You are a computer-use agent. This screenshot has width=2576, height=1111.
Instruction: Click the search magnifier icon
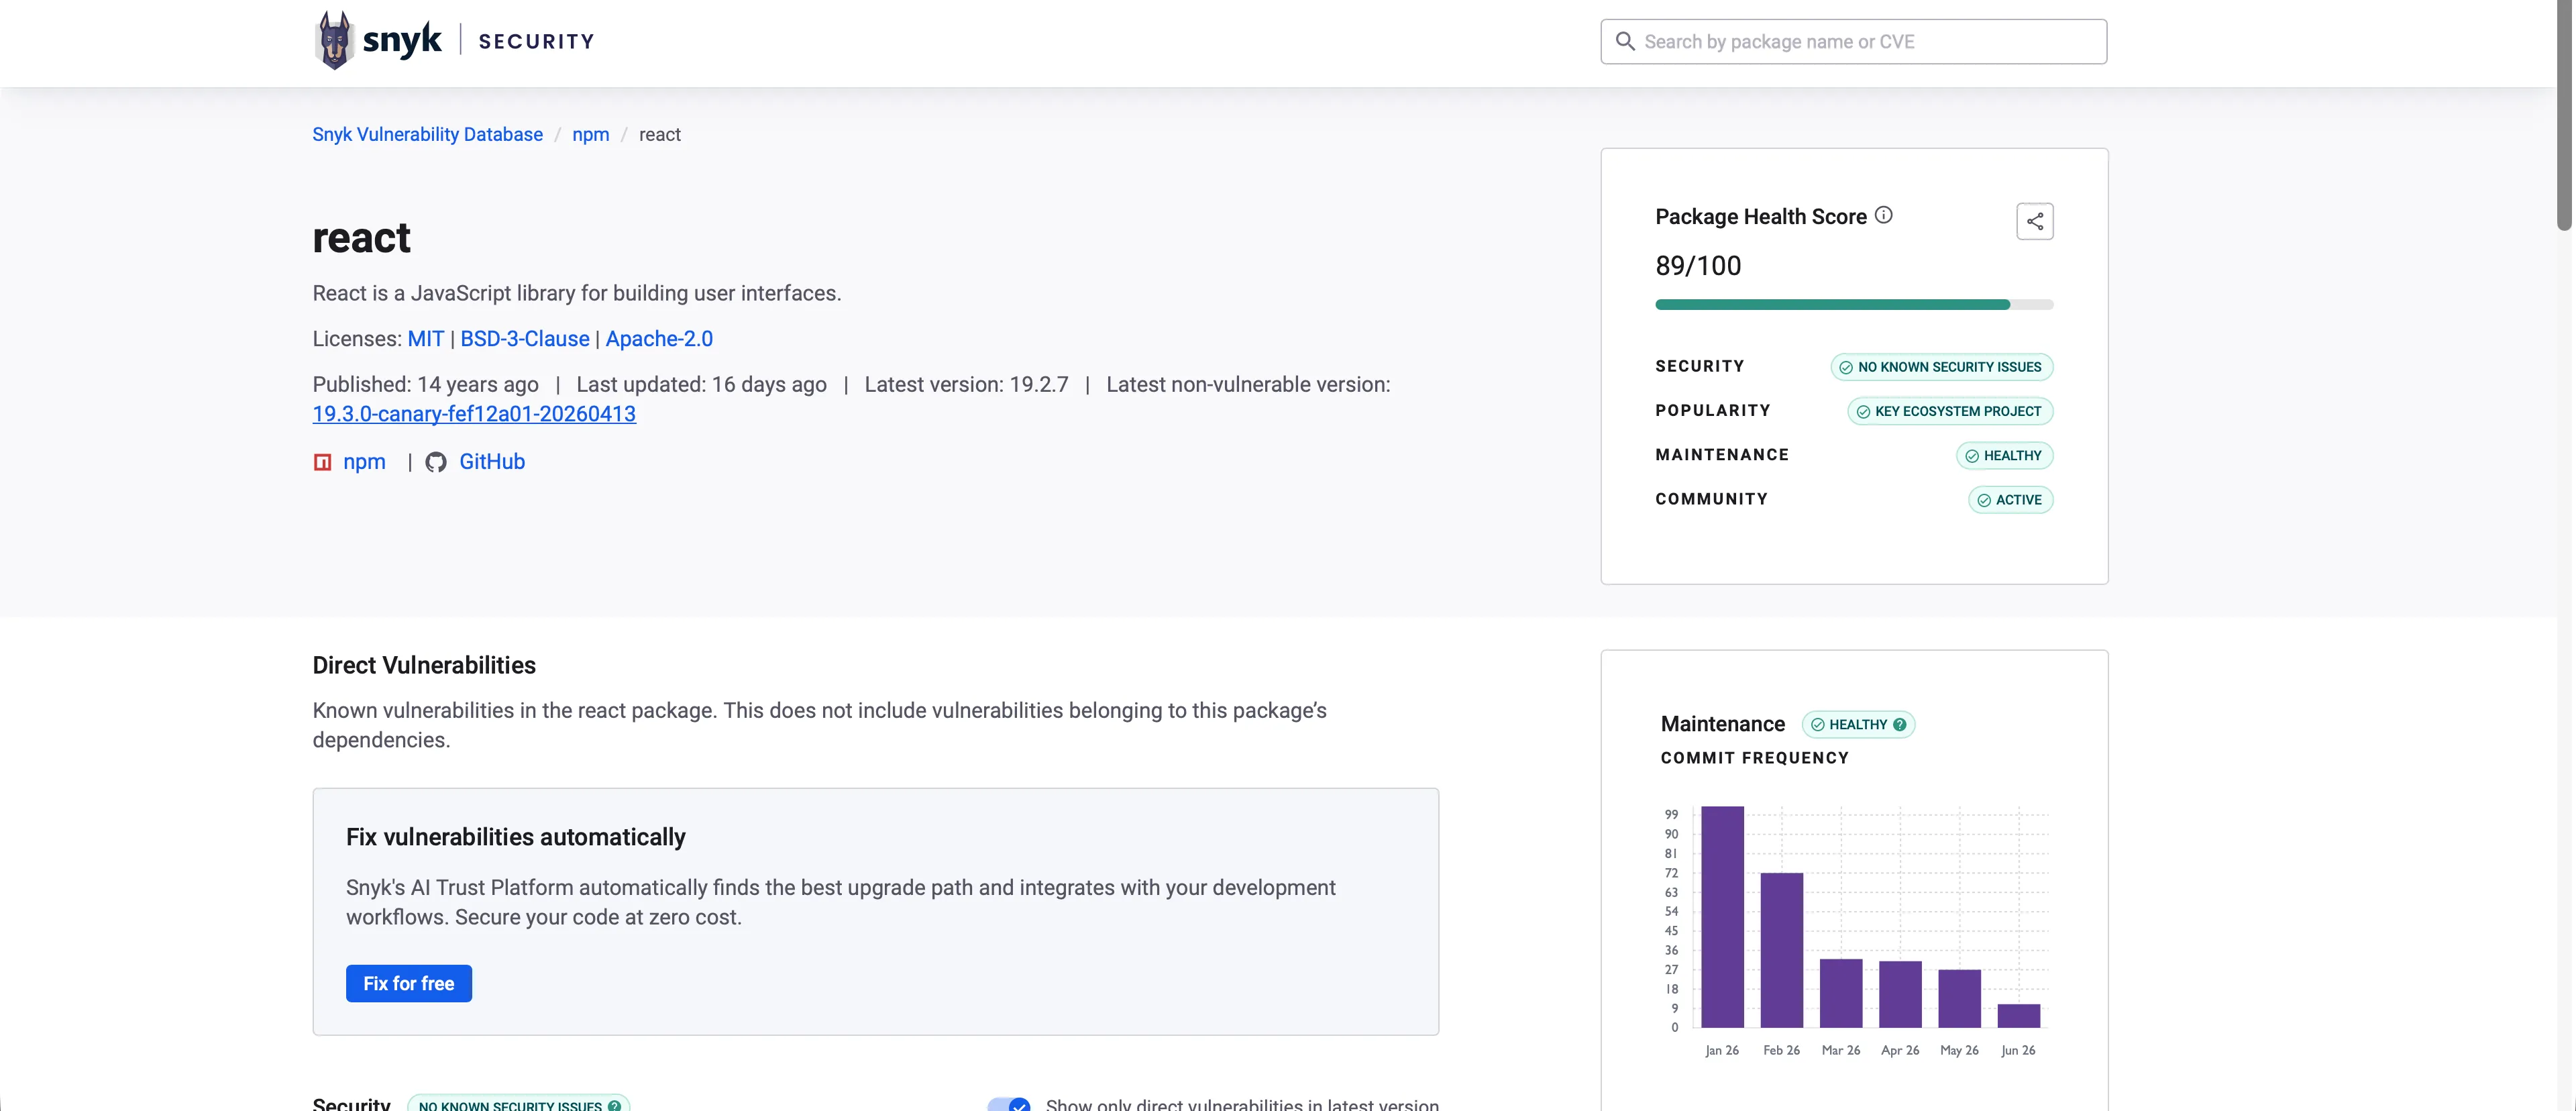point(1625,41)
